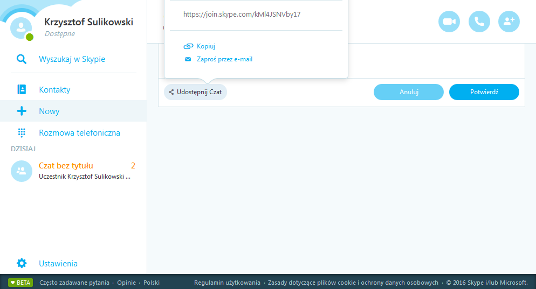Open Regulamin użytkowania
The image size is (536, 289).
click(x=227, y=283)
